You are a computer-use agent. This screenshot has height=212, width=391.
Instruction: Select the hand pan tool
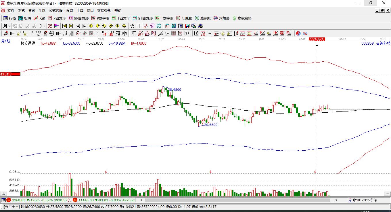(x=132, y=26)
